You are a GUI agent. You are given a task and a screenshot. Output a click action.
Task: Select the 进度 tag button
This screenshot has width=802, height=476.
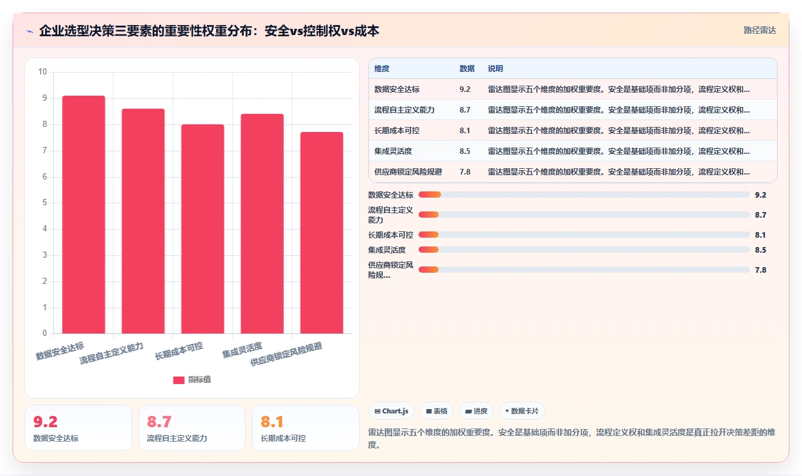pyautogui.click(x=476, y=411)
